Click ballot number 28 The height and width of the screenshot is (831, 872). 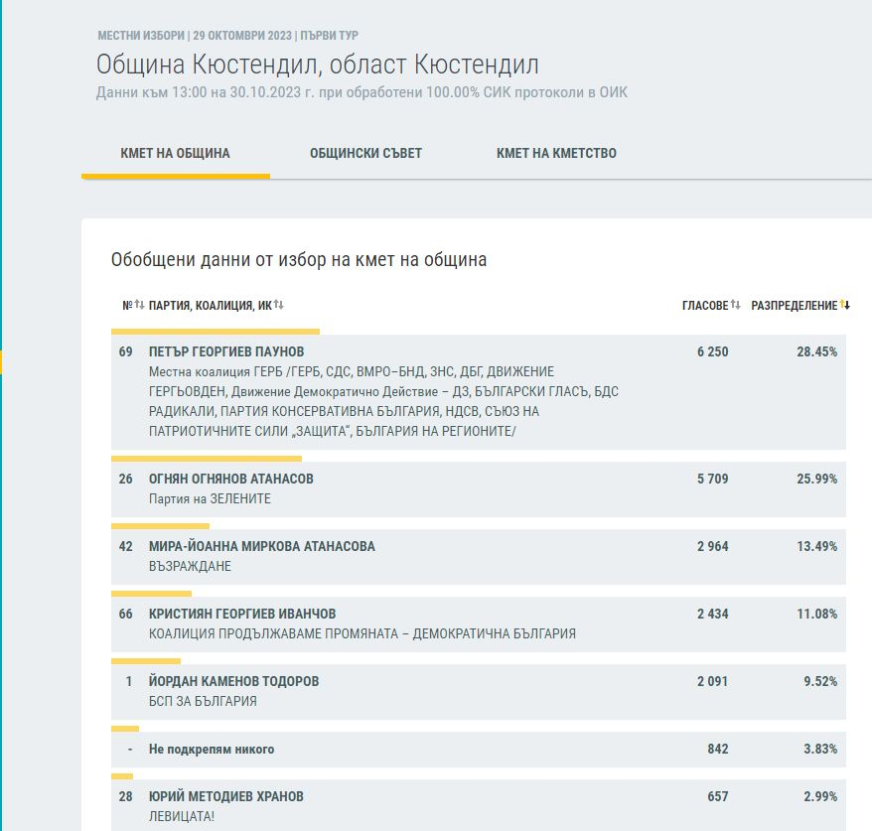point(126,796)
